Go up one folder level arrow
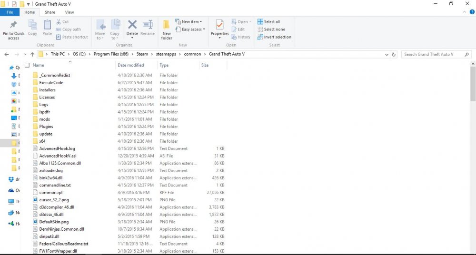Screen dimensions: 476x255 32,54
